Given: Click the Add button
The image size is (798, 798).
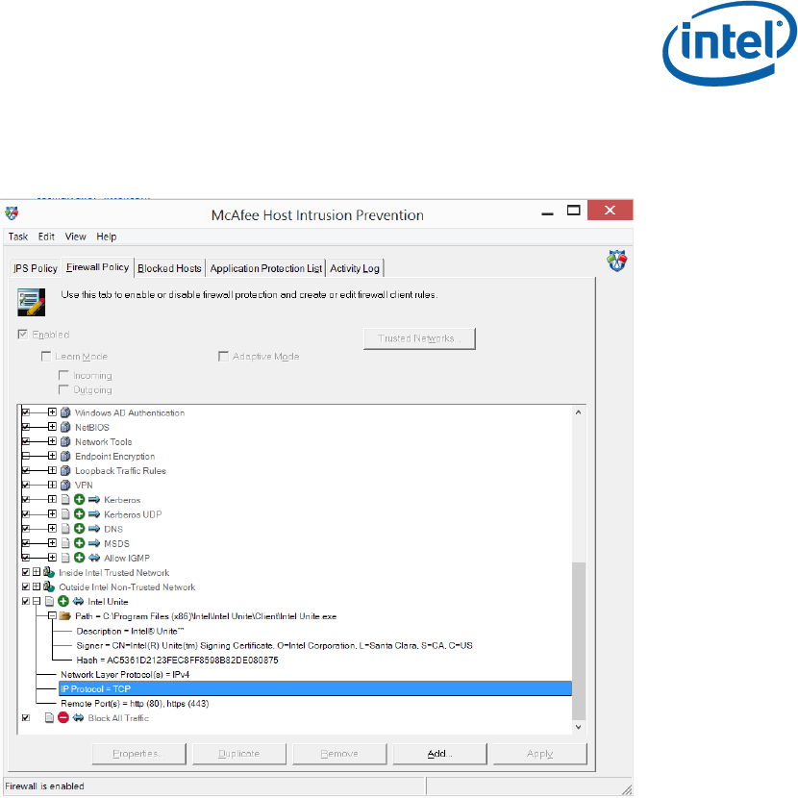Looking at the screenshot, I should click(439, 754).
